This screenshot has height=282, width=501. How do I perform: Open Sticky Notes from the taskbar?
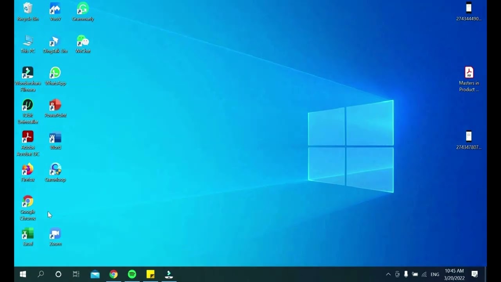click(x=150, y=274)
